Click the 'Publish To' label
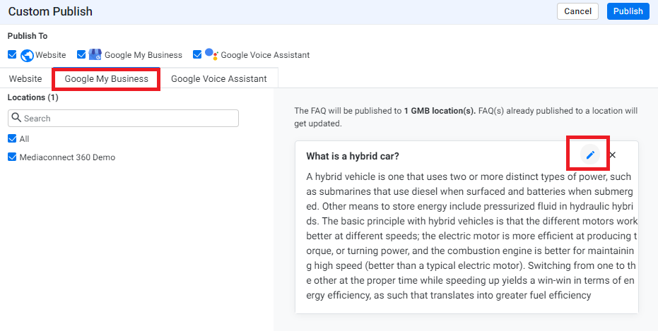The height and width of the screenshot is (331, 658). pyautogui.click(x=28, y=36)
